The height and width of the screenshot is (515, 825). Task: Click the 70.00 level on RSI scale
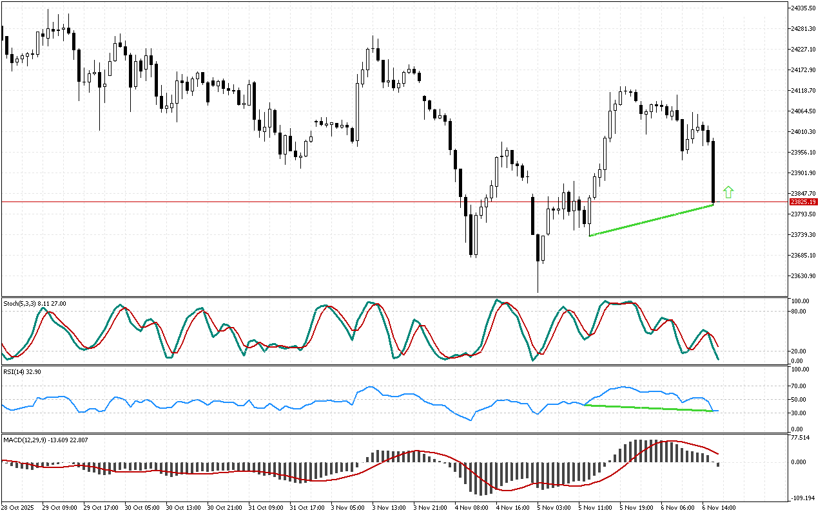800,386
